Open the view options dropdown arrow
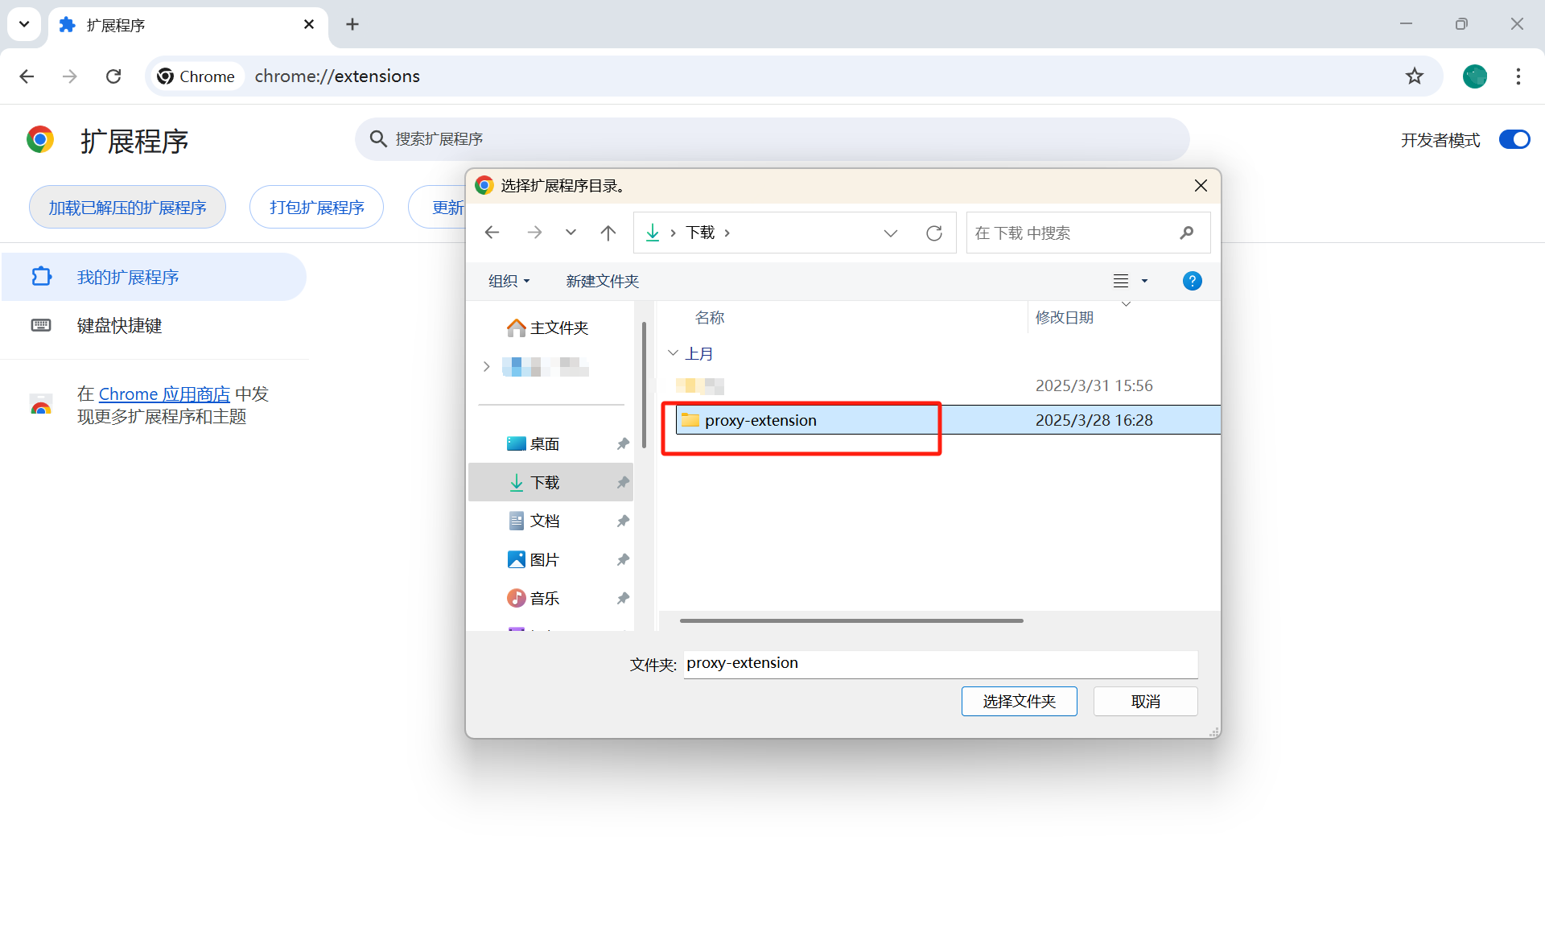Image resolution: width=1545 pixels, height=952 pixels. pos(1144,281)
